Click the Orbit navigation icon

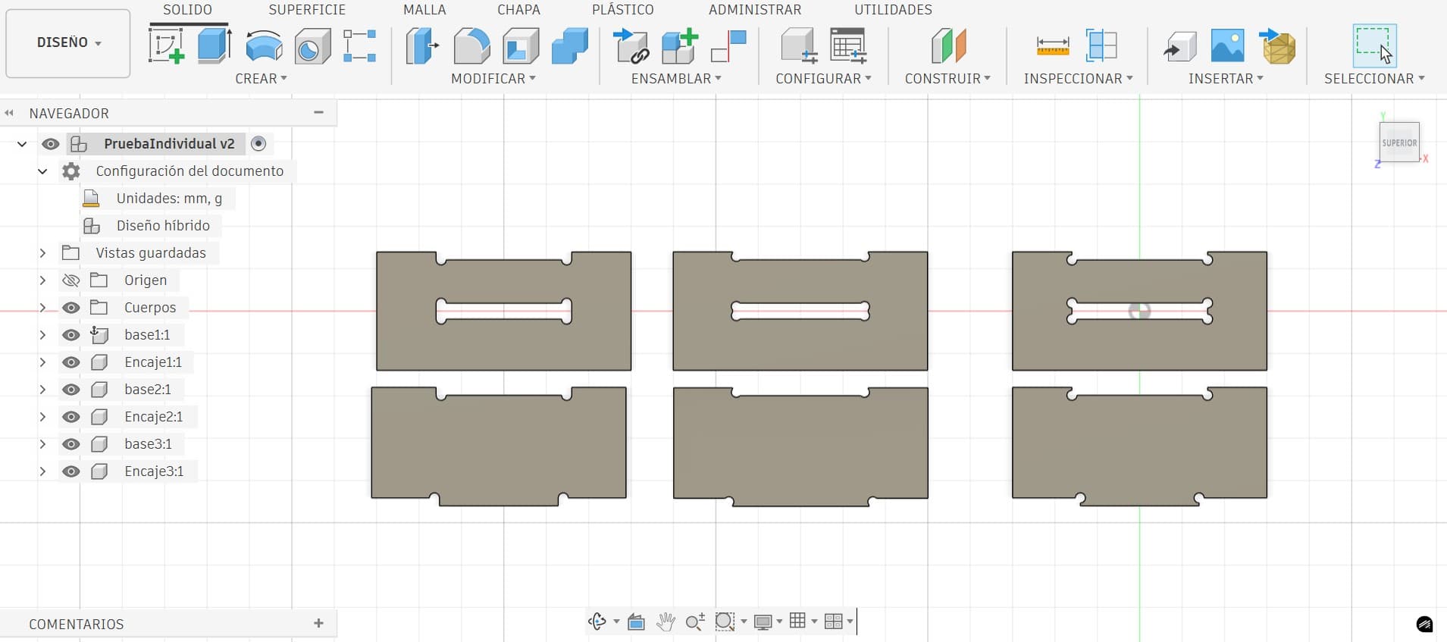pyautogui.click(x=597, y=622)
